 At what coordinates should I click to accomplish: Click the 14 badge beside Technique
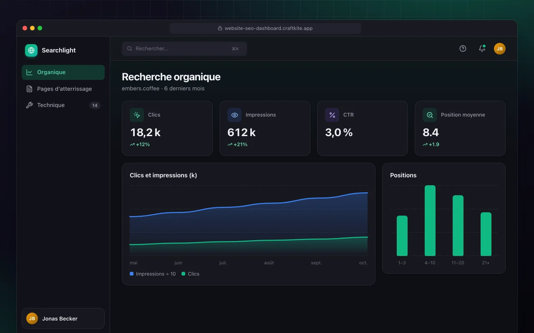(x=95, y=105)
